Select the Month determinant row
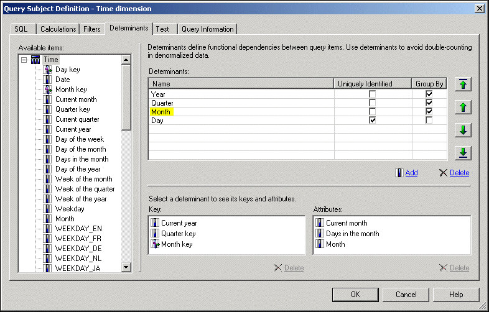This screenshot has height=312, width=489. click(x=161, y=111)
